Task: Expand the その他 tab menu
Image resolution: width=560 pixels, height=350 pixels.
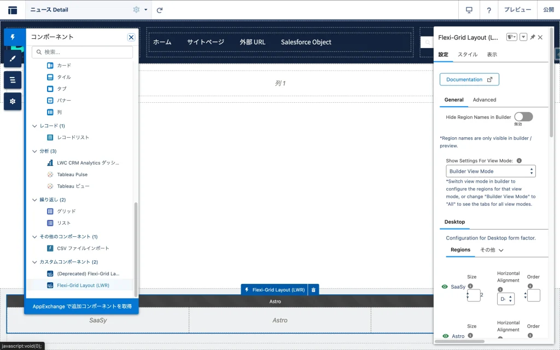Action: [492, 250]
